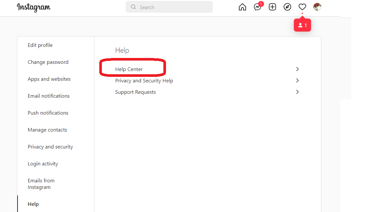Open Login activity settings
Viewport: 373px width, 212px height.
coord(43,164)
